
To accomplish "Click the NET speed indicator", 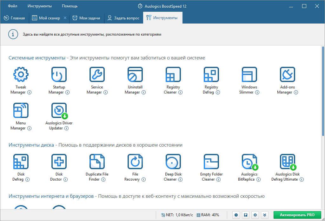I will (177, 215).
